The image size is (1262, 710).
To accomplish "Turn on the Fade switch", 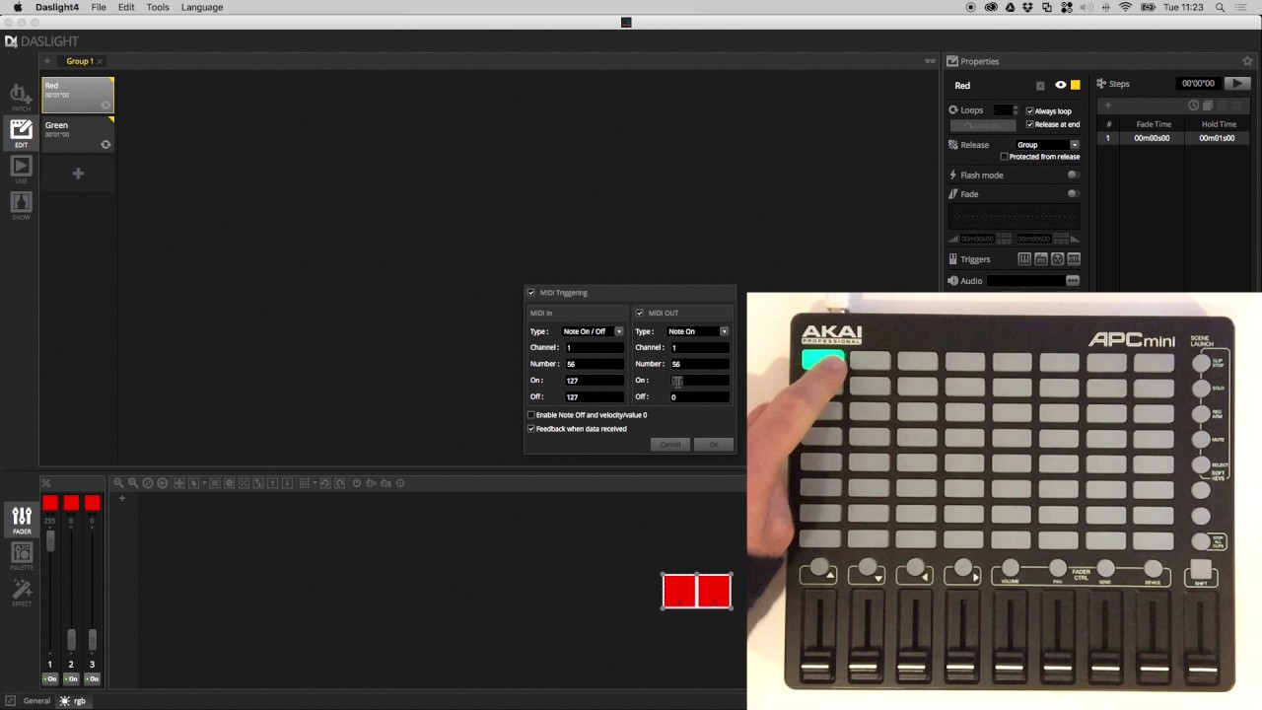I will click(x=1073, y=194).
